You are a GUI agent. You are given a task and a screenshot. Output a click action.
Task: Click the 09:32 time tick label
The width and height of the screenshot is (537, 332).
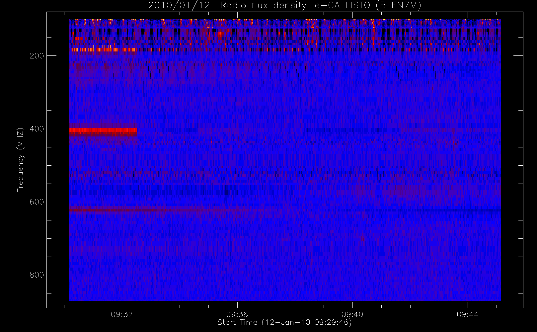[122, 314]
